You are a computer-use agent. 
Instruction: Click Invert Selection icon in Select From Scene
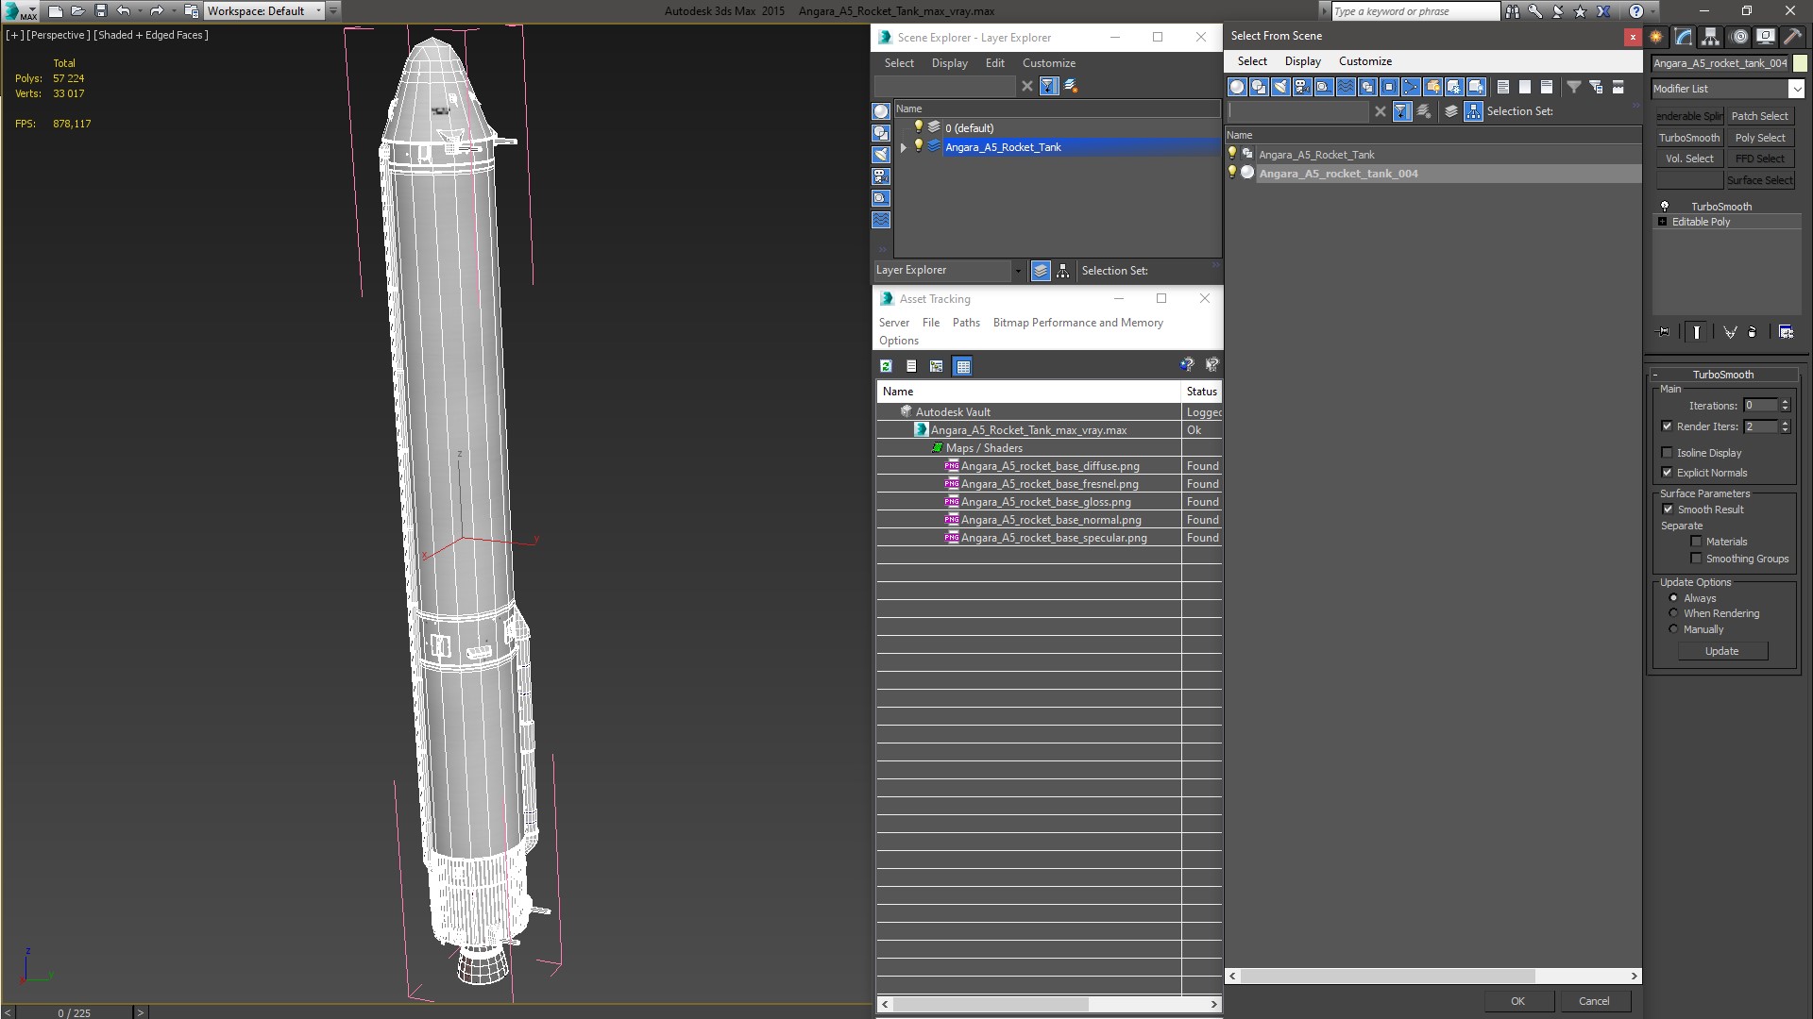click(x=1547, y=87)
